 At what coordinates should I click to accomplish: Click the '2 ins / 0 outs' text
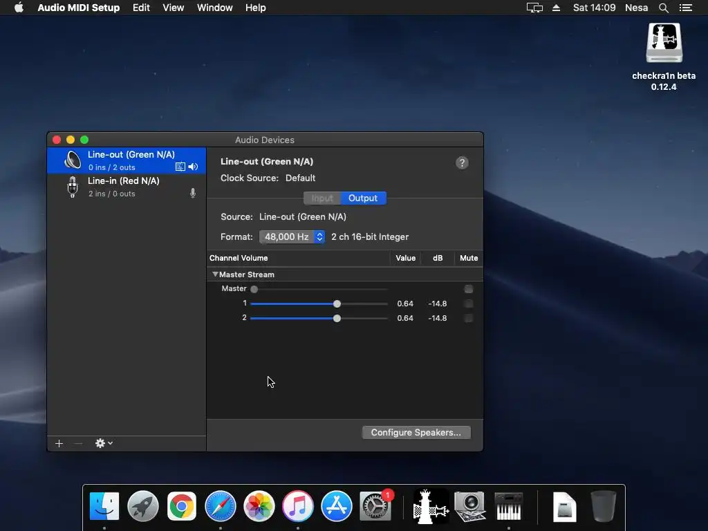[111, 194]
